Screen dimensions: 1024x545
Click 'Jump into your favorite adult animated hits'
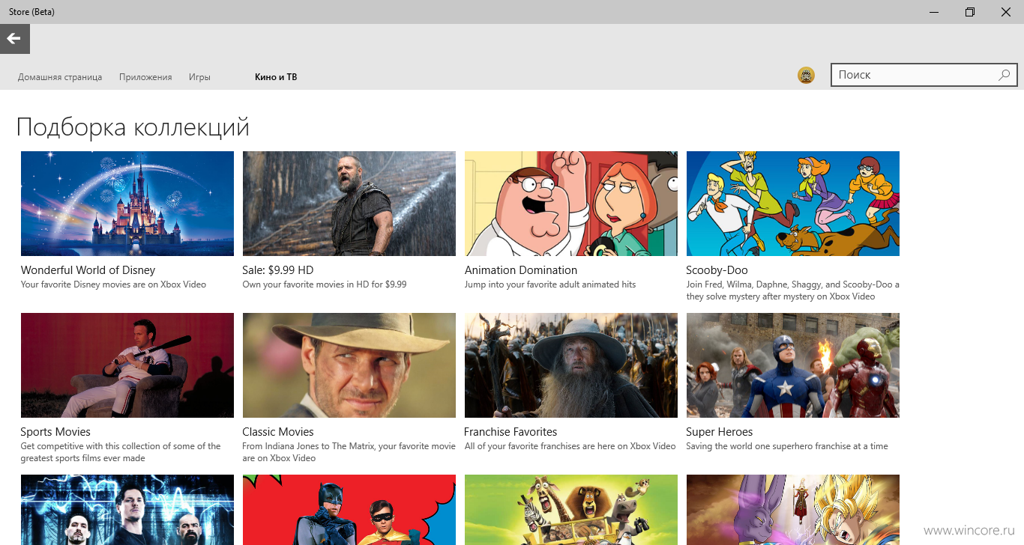pos(550,284)
